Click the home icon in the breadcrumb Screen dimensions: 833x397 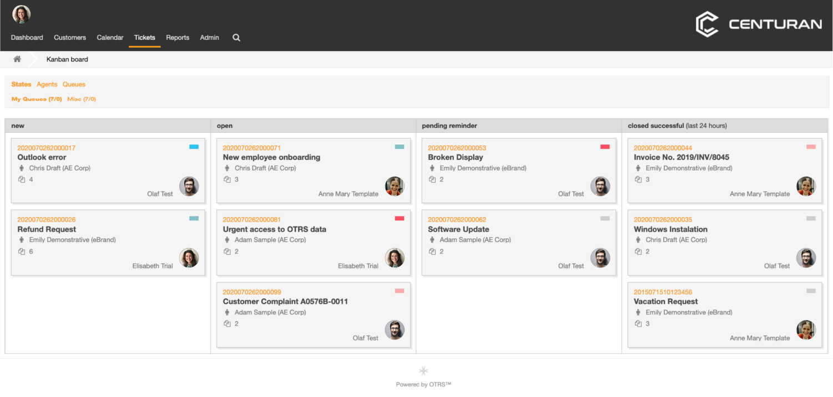click(x=17, y=59)
